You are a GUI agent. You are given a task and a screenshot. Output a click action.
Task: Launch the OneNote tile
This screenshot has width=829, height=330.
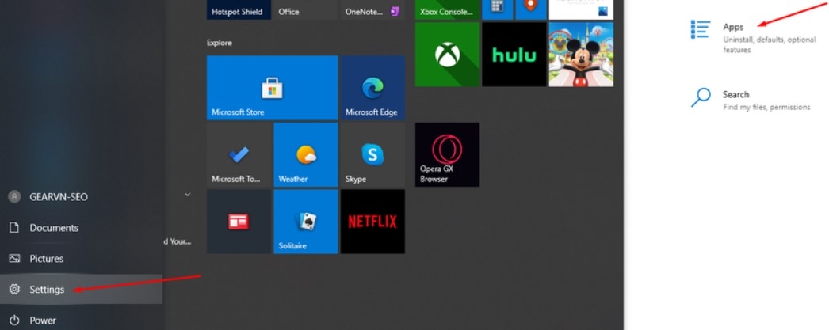tap(372, 9)
